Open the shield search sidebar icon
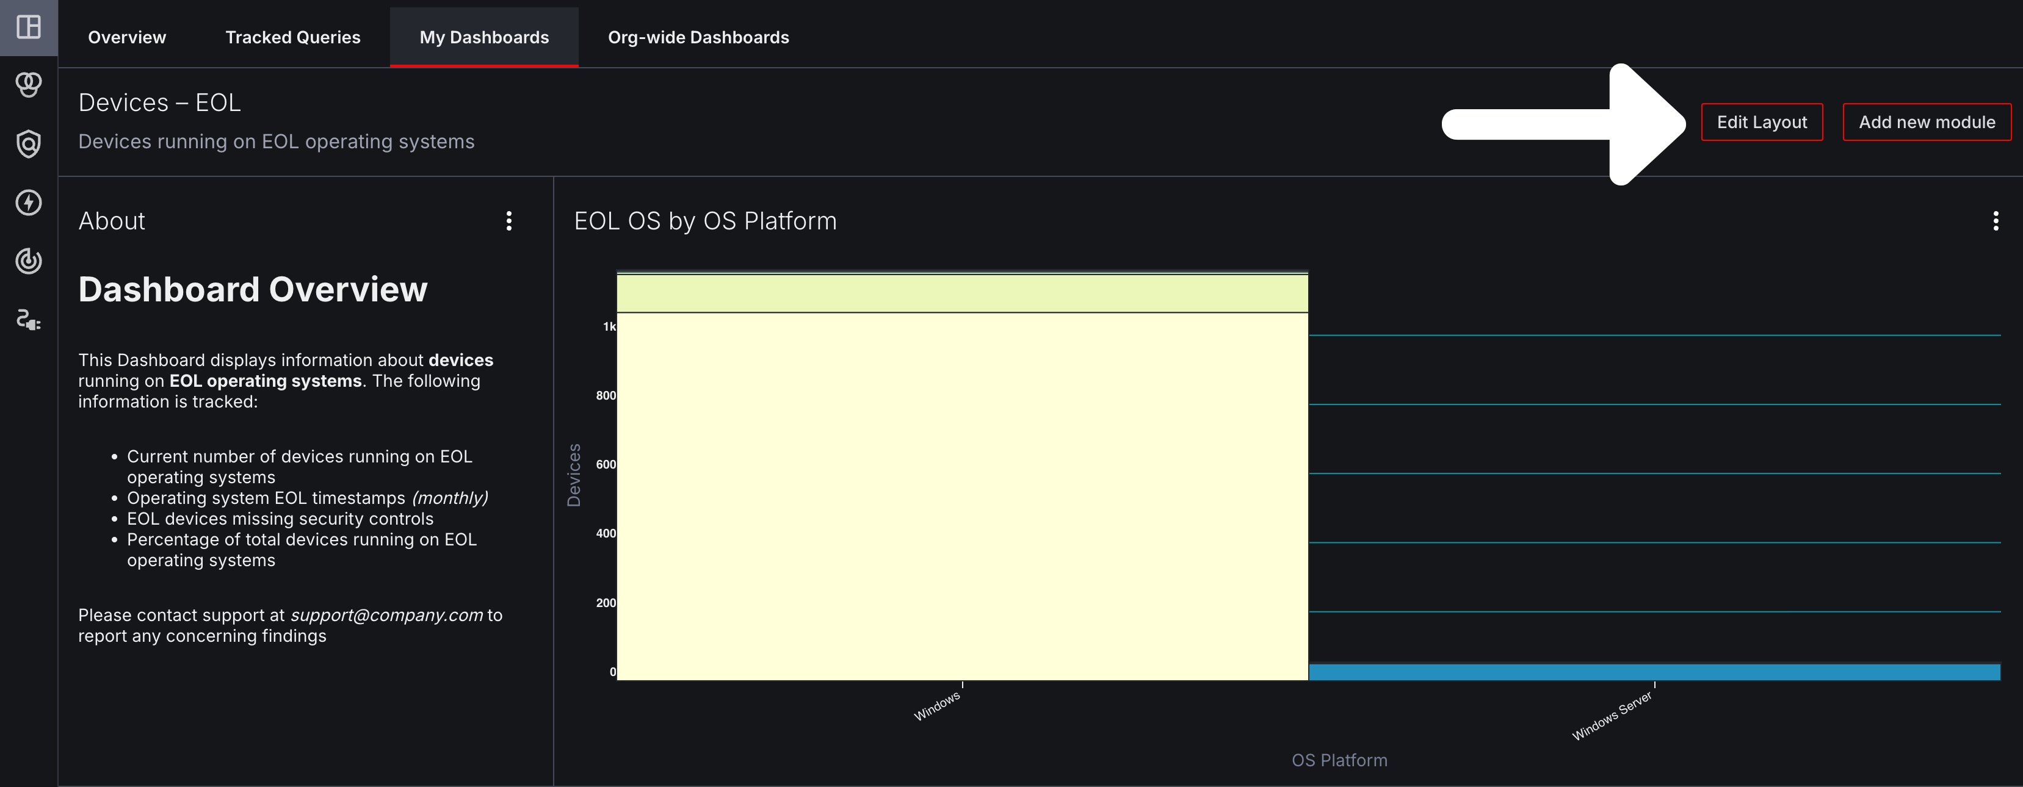Screen dimensions: 2023x787 pyautogui.click(x=29, y=145)
